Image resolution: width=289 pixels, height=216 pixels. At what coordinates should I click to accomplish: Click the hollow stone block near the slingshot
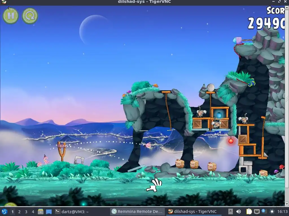pyautogui.click(x=79, y=160)
